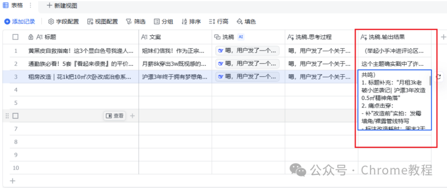Click the drag handle icon of row 6
Screen dimensions: 447x188
pos(7,116)
